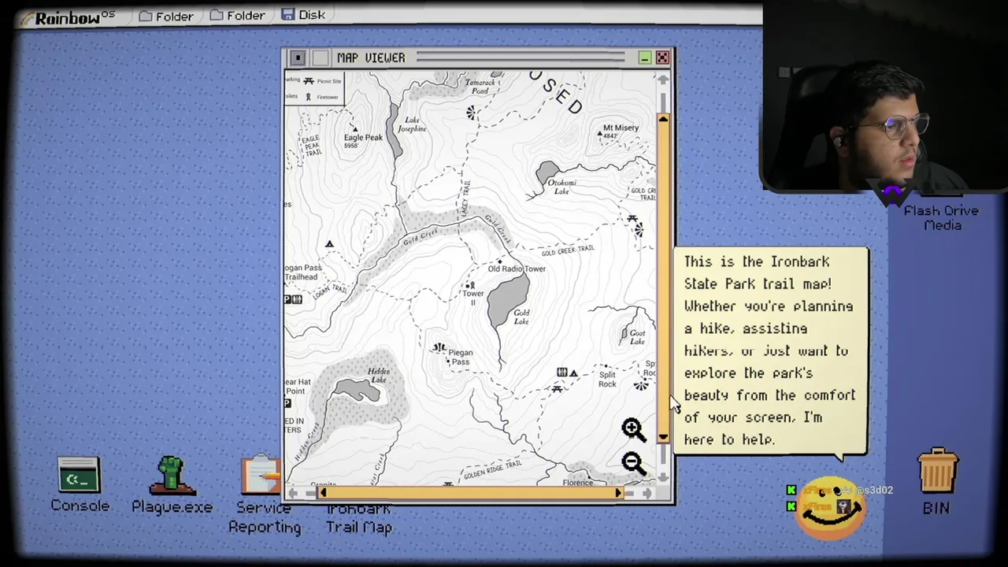Click the campground triangle near Logan Pass Trailhead
The image size is (1008, 567).
pos(329,244)
